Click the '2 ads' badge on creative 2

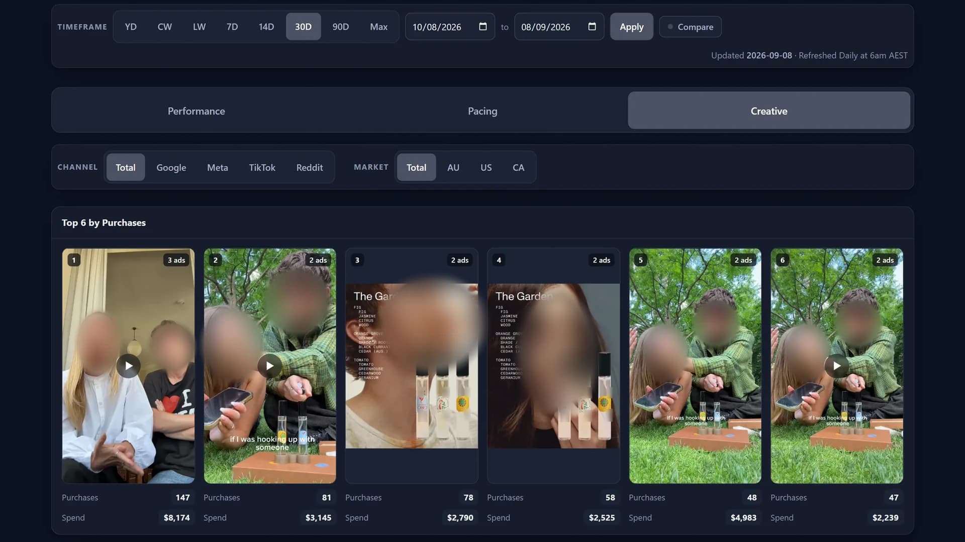(x=318, y=260)
